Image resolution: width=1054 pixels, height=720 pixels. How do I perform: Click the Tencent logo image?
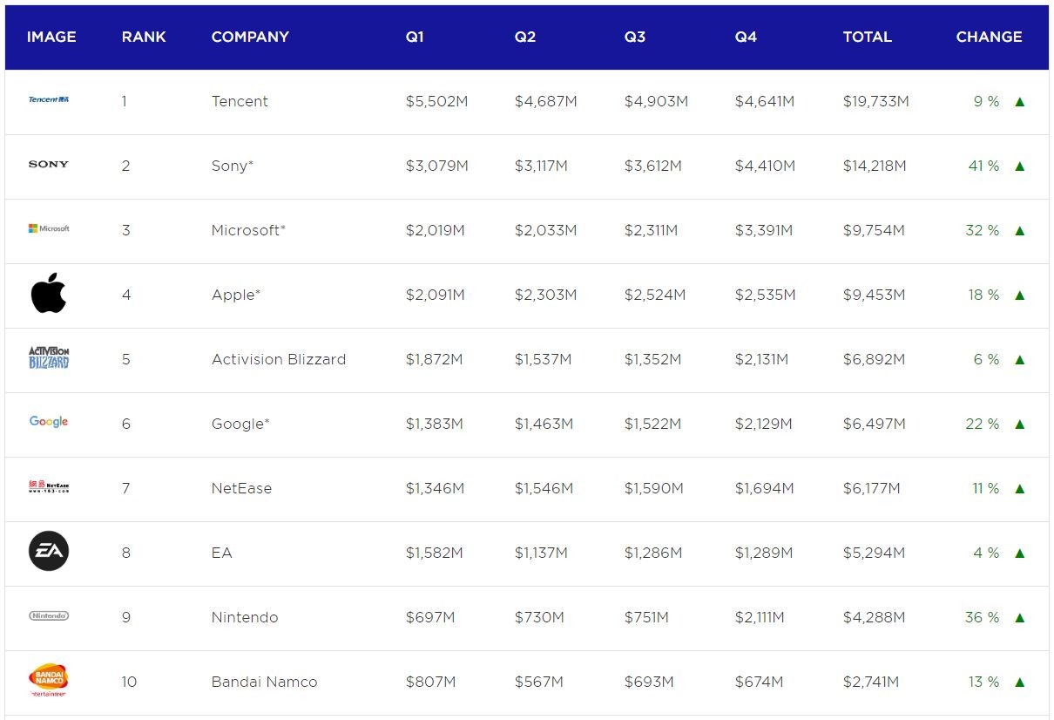coord(49,100)
